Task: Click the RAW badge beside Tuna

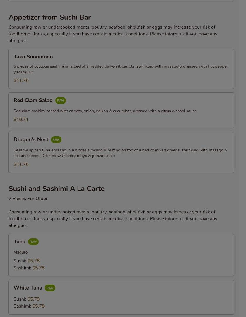Action: (33, 242)
